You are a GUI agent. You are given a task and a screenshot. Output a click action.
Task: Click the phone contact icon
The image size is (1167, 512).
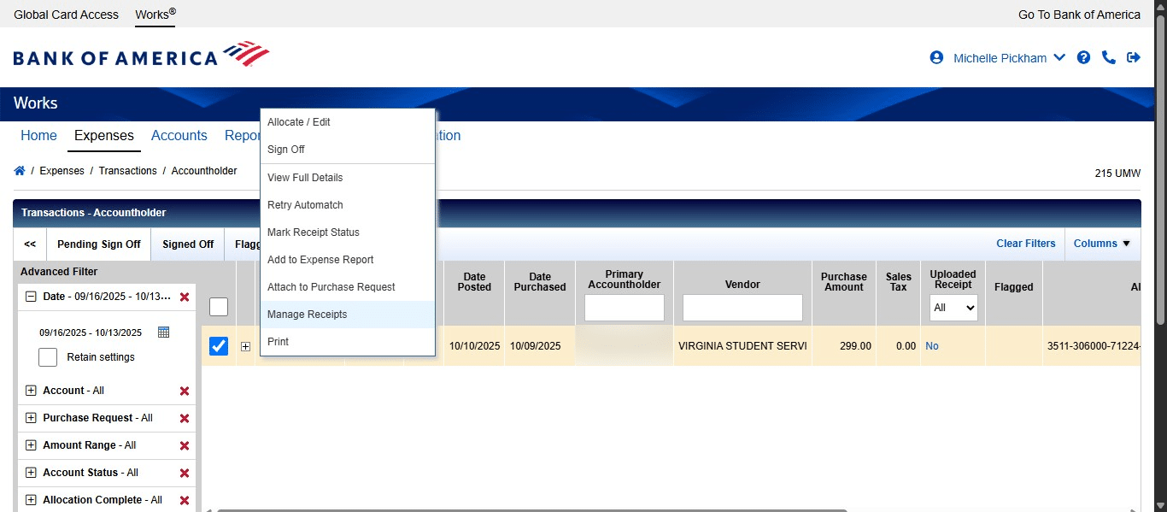1109,57
